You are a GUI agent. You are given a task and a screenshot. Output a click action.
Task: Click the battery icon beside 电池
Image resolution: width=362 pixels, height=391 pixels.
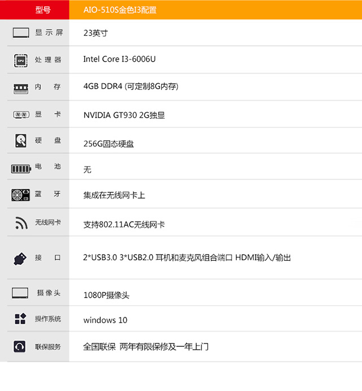click(x=21, y=169)
